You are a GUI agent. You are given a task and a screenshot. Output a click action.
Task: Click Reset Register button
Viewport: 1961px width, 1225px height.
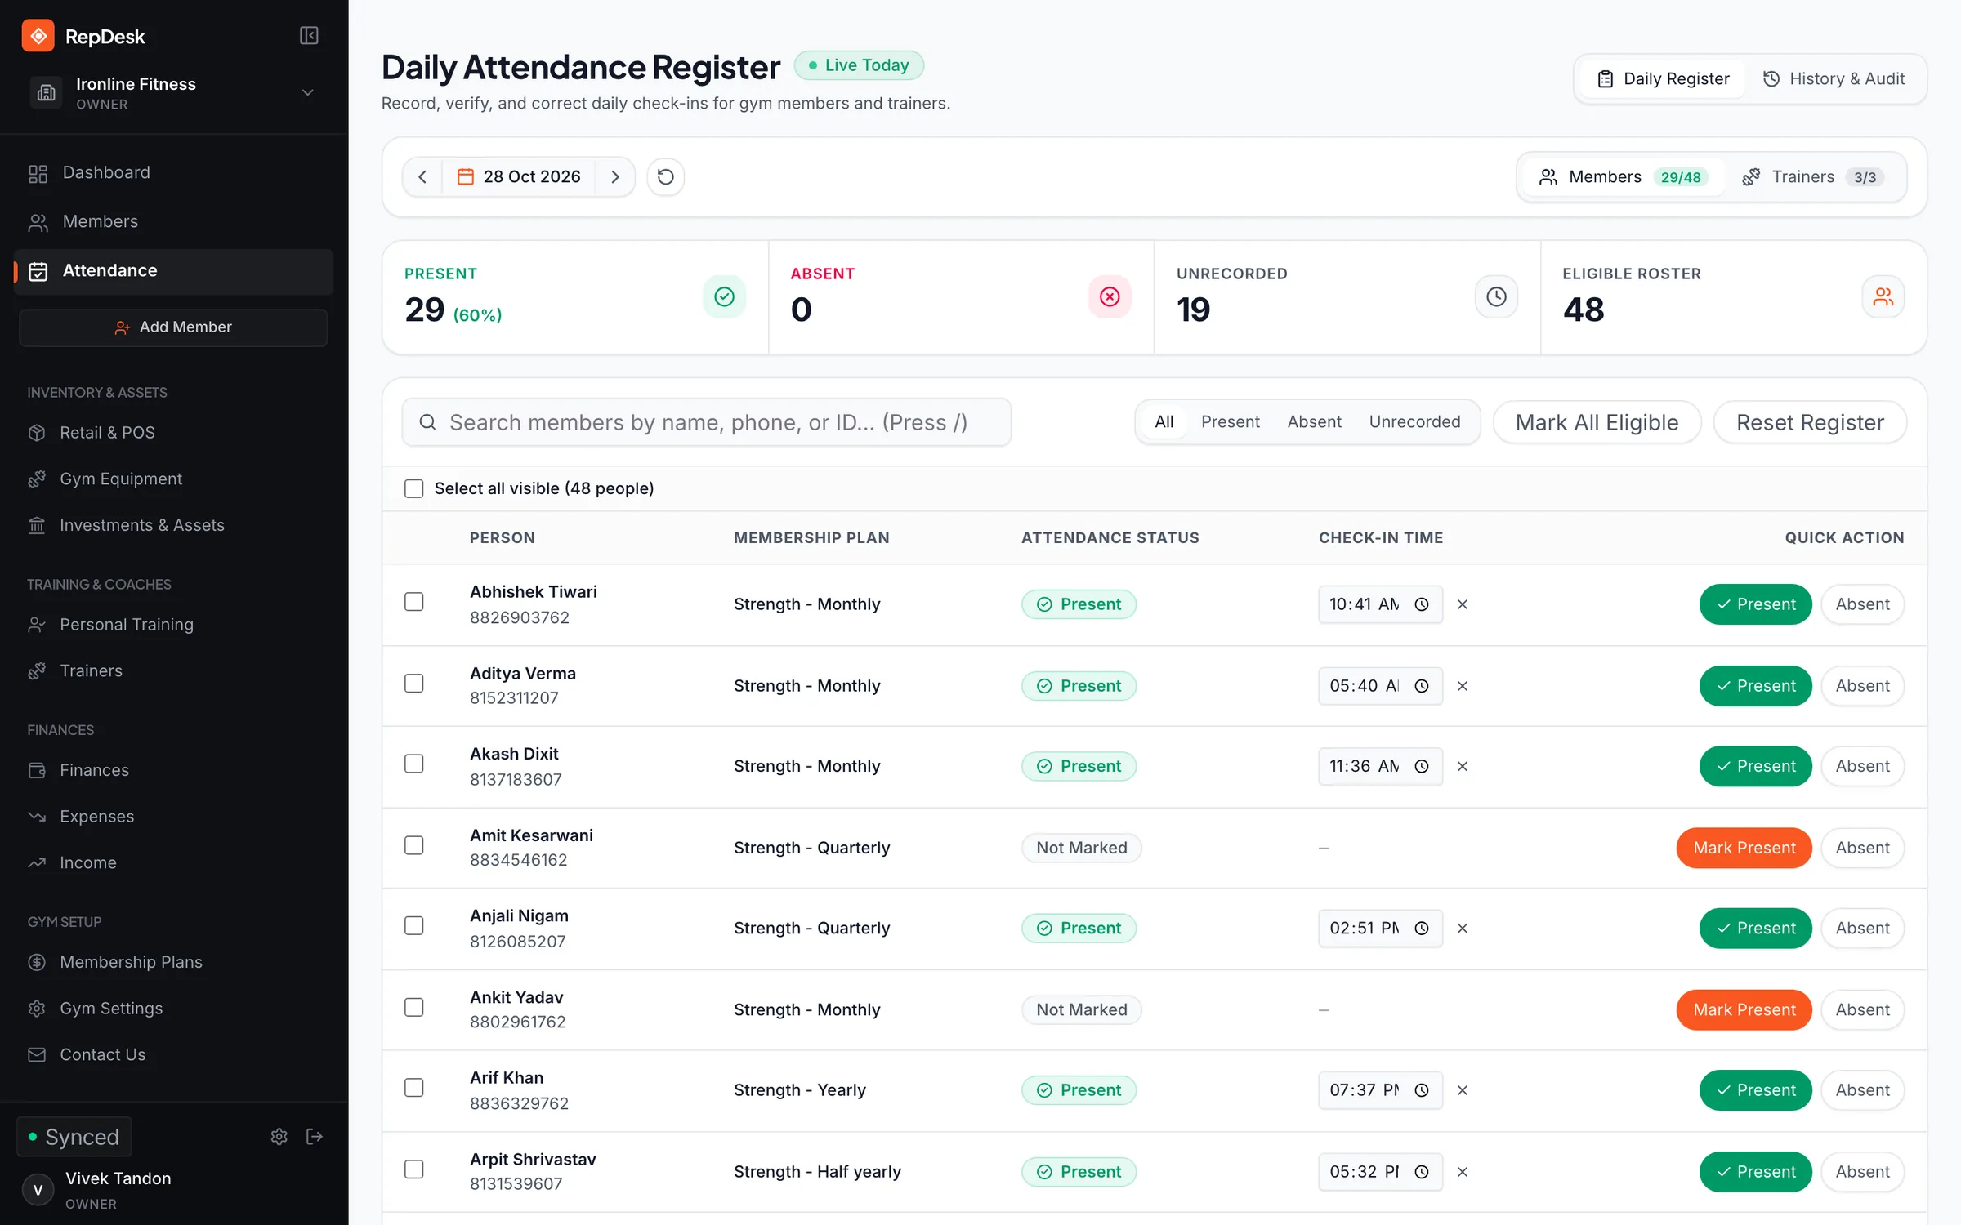[1810, 422]
